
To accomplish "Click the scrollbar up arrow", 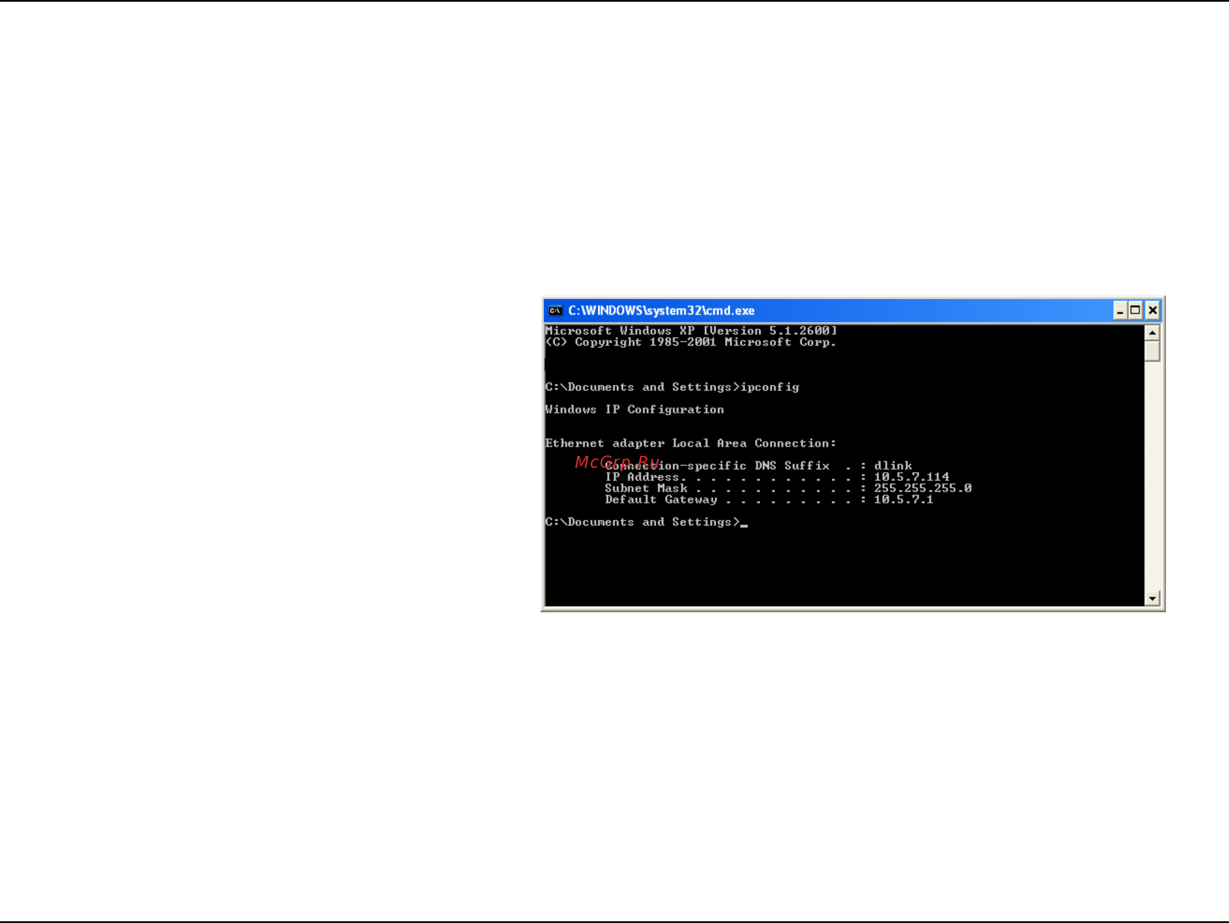I will 1152,333.
